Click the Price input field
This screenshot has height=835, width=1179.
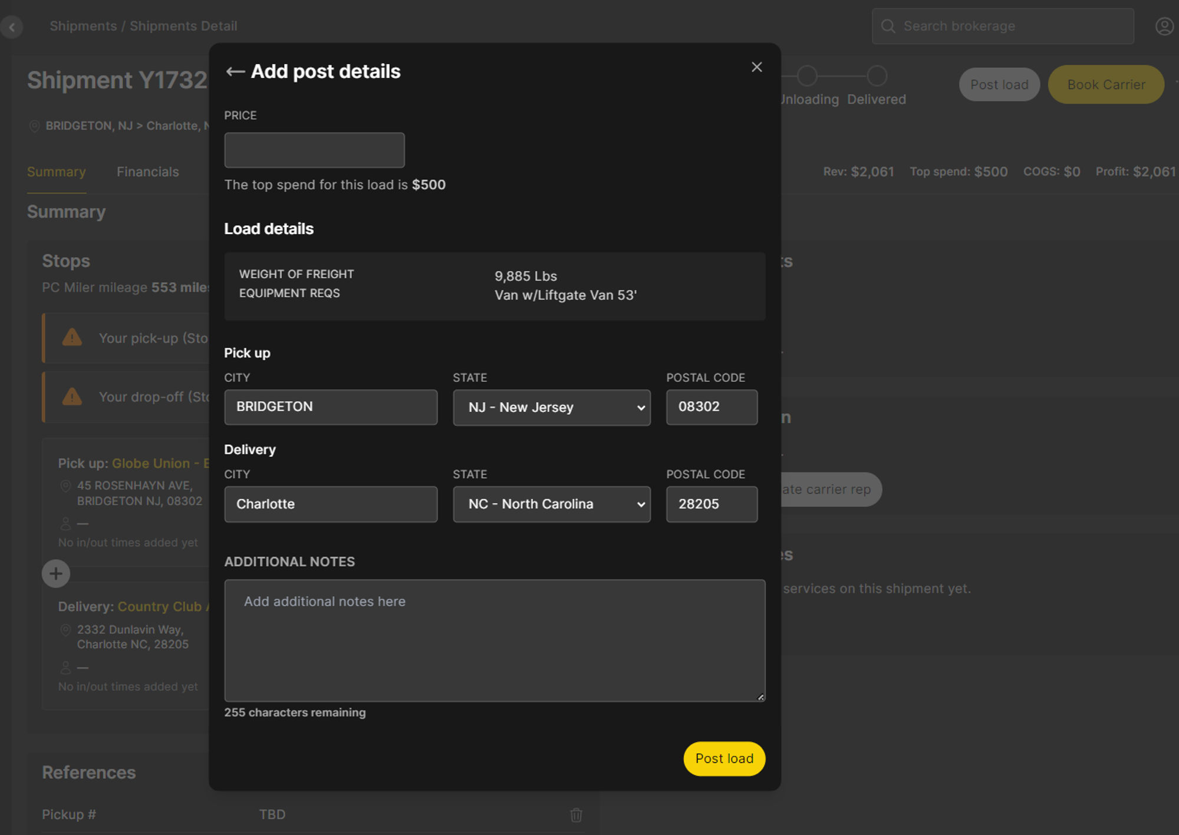coord(314,150)
